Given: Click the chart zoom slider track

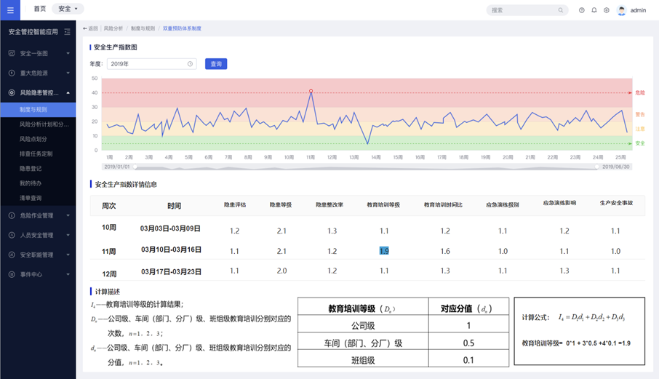Looking at the screenshot, I should tap(366, 167).
